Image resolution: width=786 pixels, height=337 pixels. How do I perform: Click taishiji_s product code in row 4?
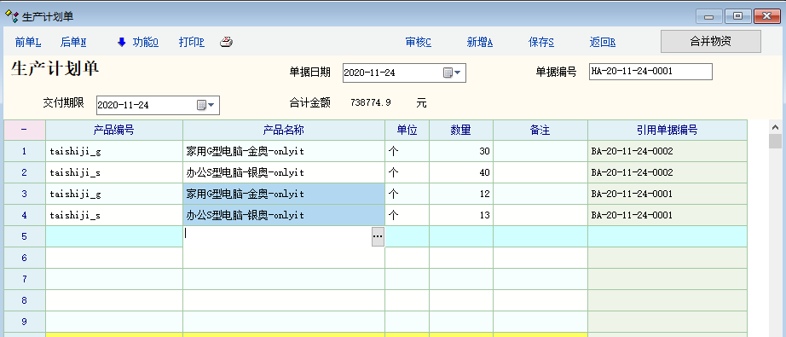[75, 215]
